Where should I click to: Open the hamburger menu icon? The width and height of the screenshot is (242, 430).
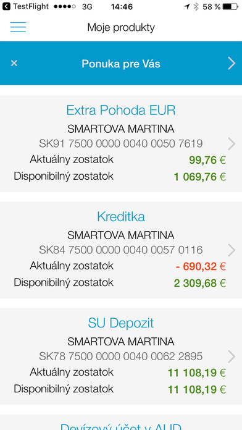point(18,27)
